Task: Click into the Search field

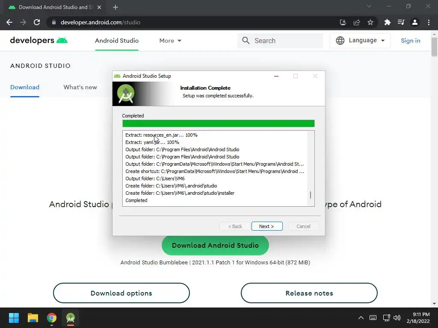Action: click(x=280, y=41)
